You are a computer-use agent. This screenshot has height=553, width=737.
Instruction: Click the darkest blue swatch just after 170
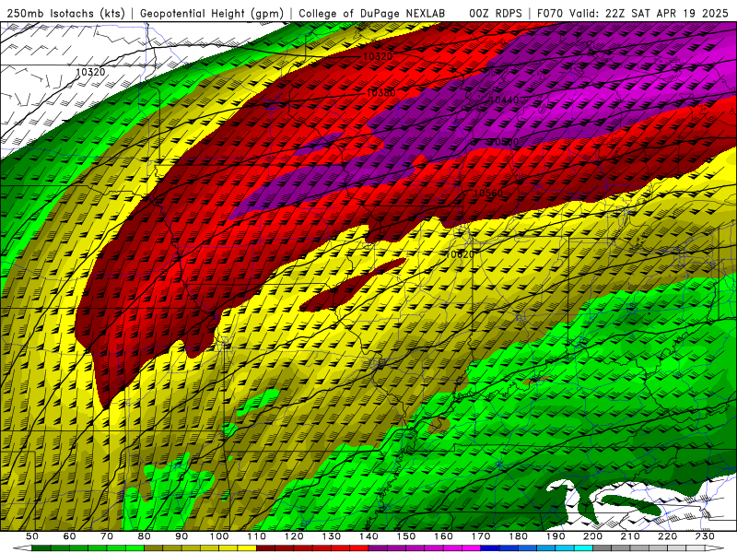[x=490, y=548]
